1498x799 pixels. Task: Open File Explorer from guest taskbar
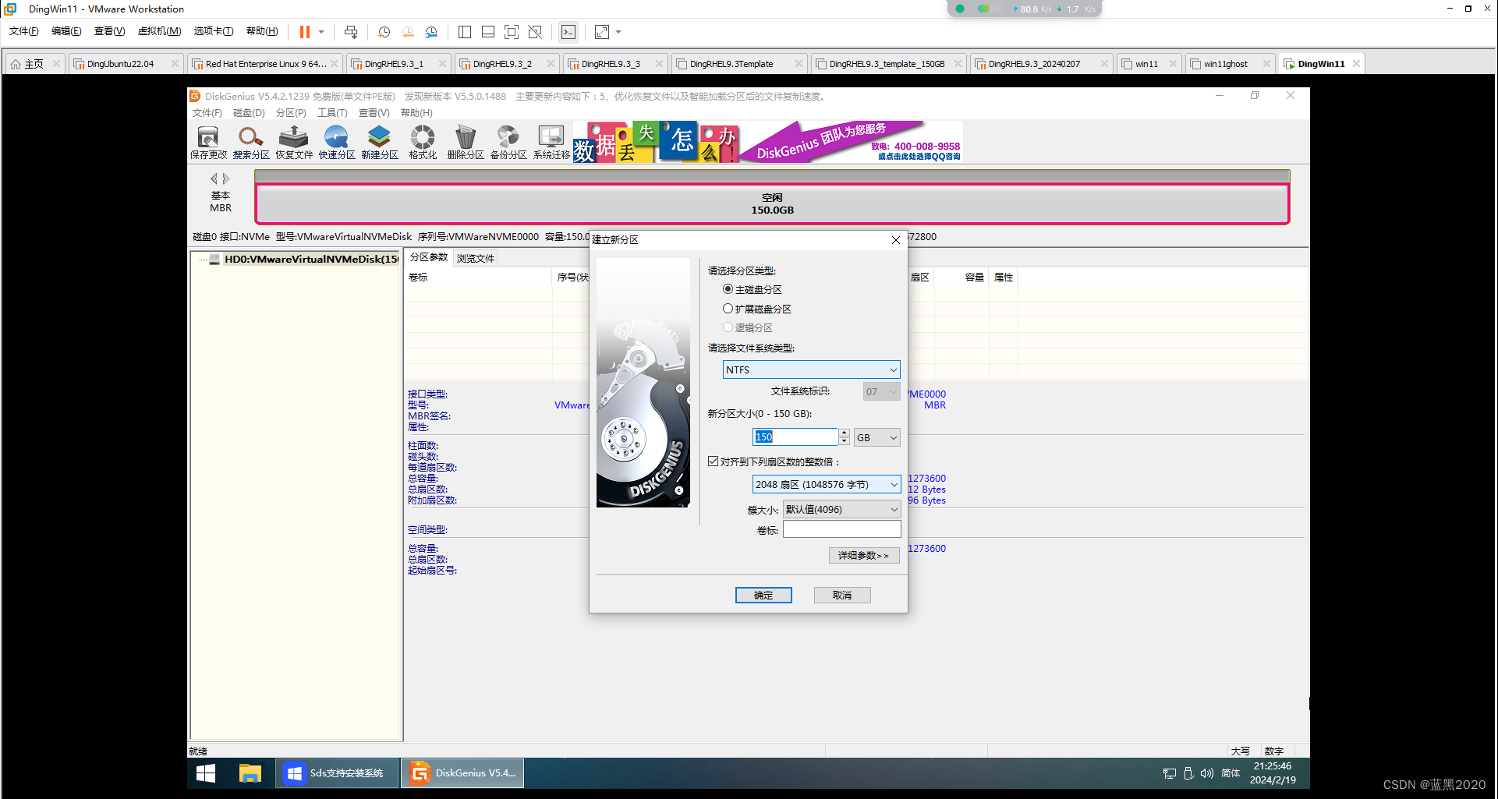tap(250, 773)
